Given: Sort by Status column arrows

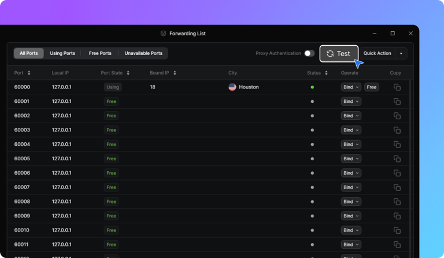Looking at the screenshot, I should coord(326,73).
